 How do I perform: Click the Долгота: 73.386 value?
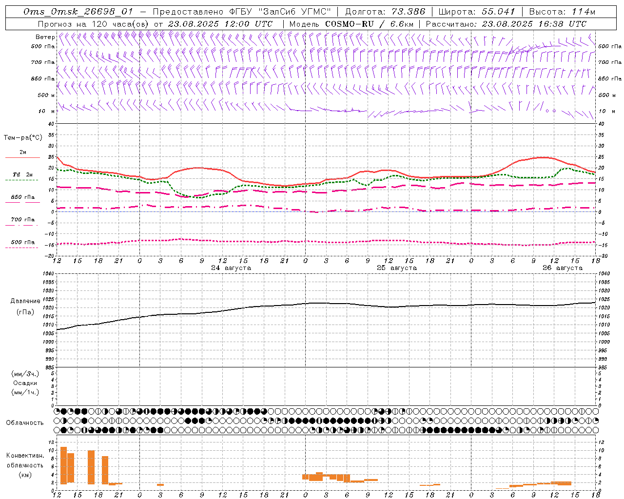point(385,12)
